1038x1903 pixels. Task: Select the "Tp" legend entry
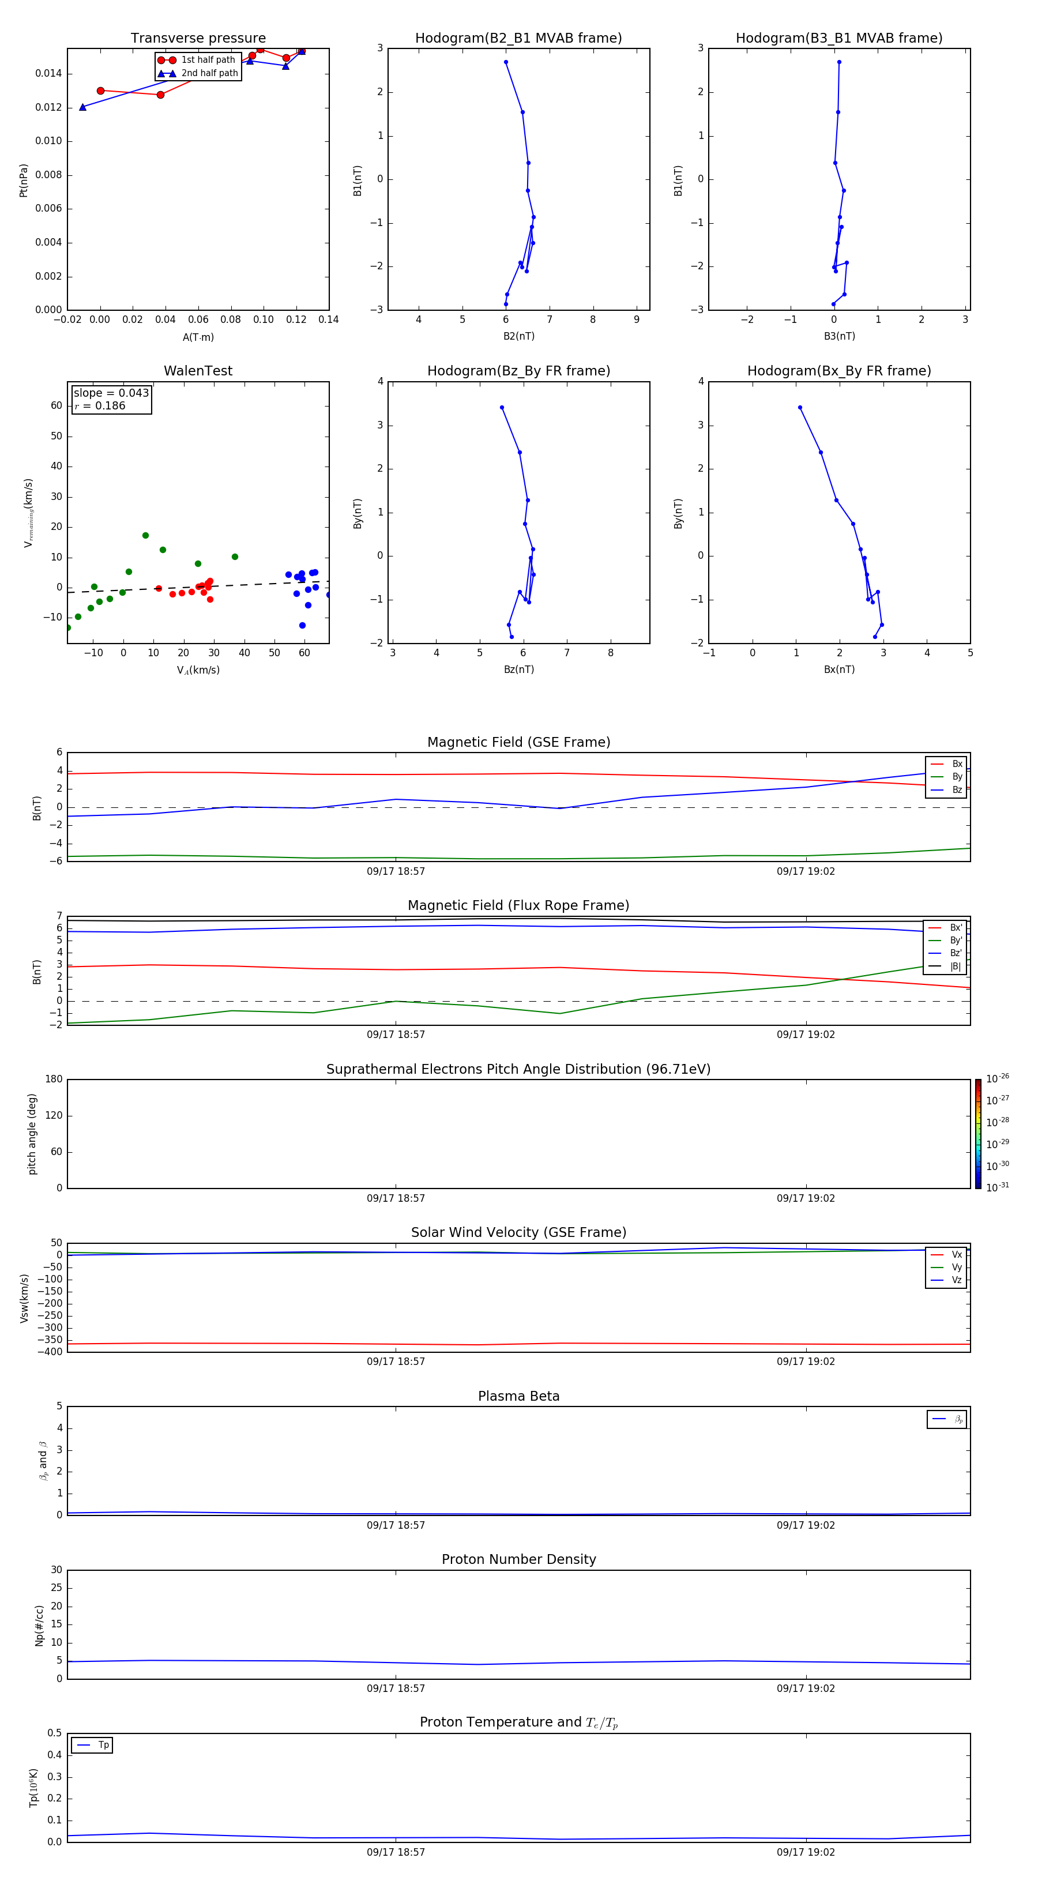pos(92,1745)
